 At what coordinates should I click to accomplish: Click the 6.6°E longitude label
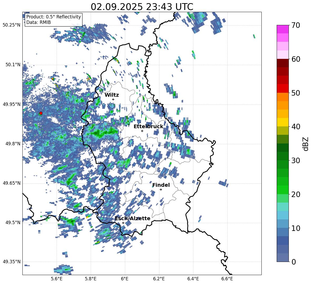(227, 279)
